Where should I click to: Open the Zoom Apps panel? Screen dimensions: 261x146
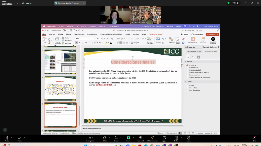point(164,138)
